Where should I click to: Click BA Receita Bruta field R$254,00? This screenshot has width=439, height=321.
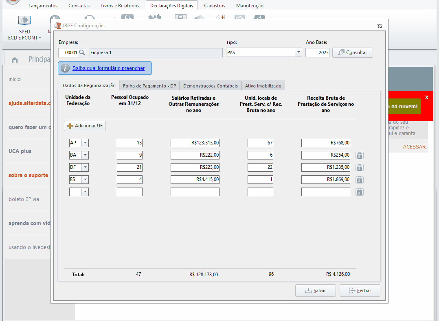click(326, 155)
